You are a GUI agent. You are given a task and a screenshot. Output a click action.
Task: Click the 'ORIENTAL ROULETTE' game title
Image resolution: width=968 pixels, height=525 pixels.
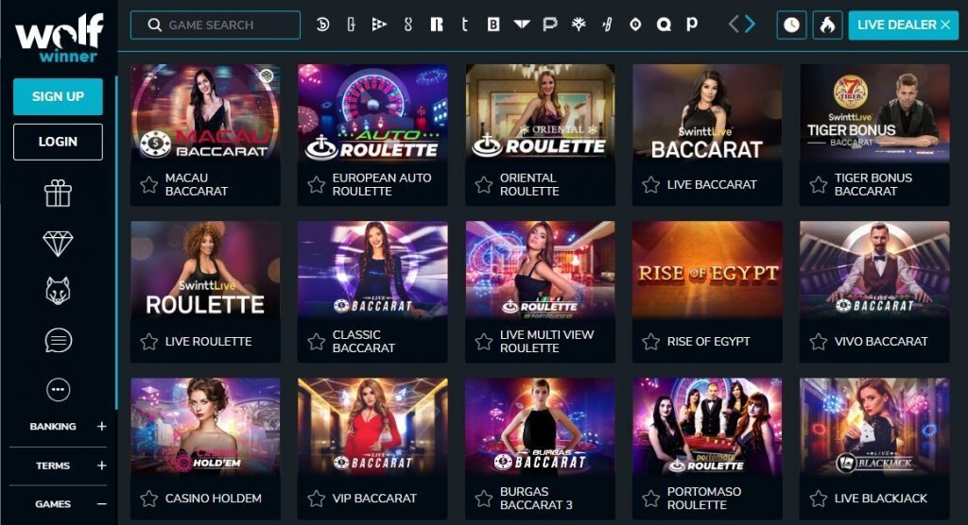pyautogui.click(x=529, y=184)
